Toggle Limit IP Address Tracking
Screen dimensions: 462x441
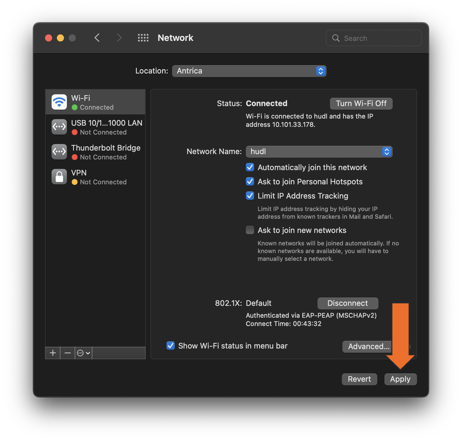tap(250, 196)
